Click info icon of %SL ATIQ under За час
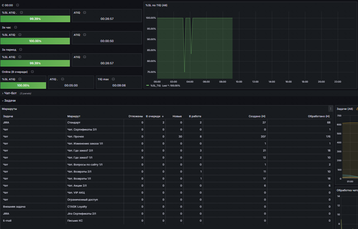 (x=20, y=35)
